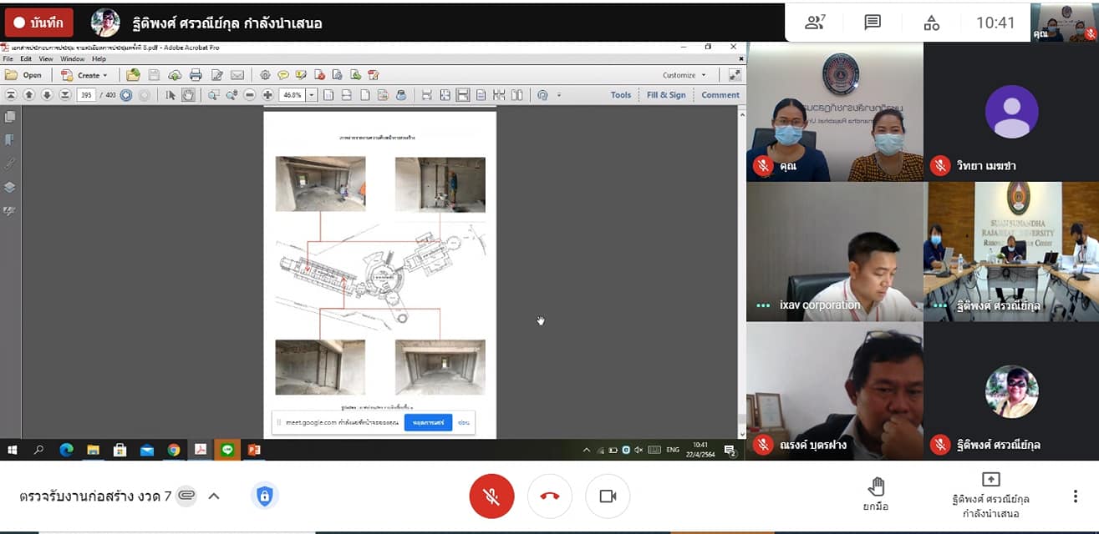
Task: Open the chat messages panel
Action: click(873, 23)
